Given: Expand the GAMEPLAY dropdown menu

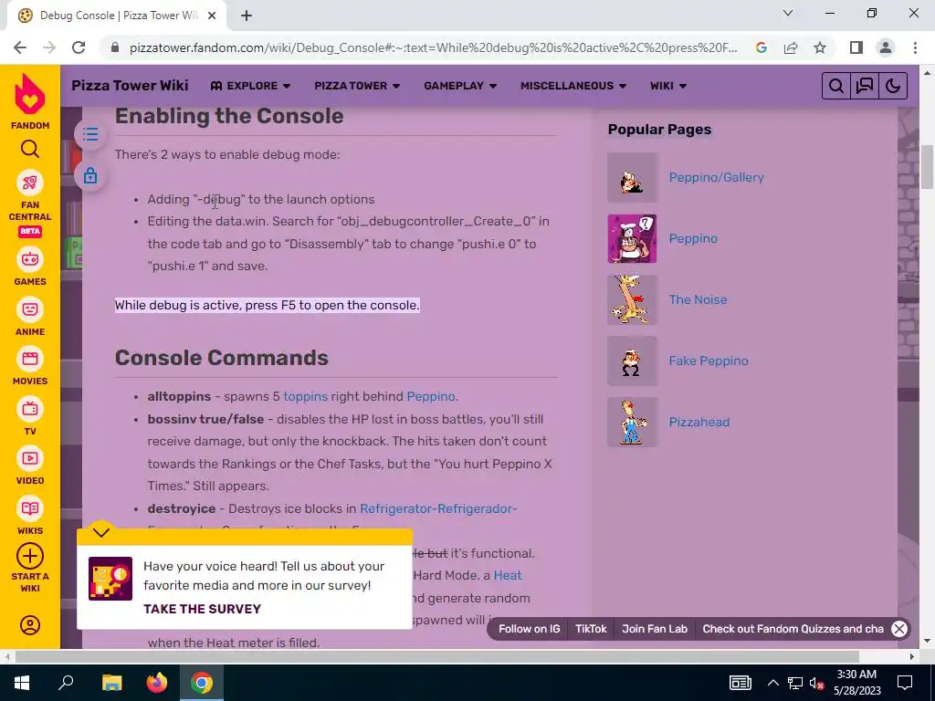Looking at the screenshot, I should [x=460, y=86].
